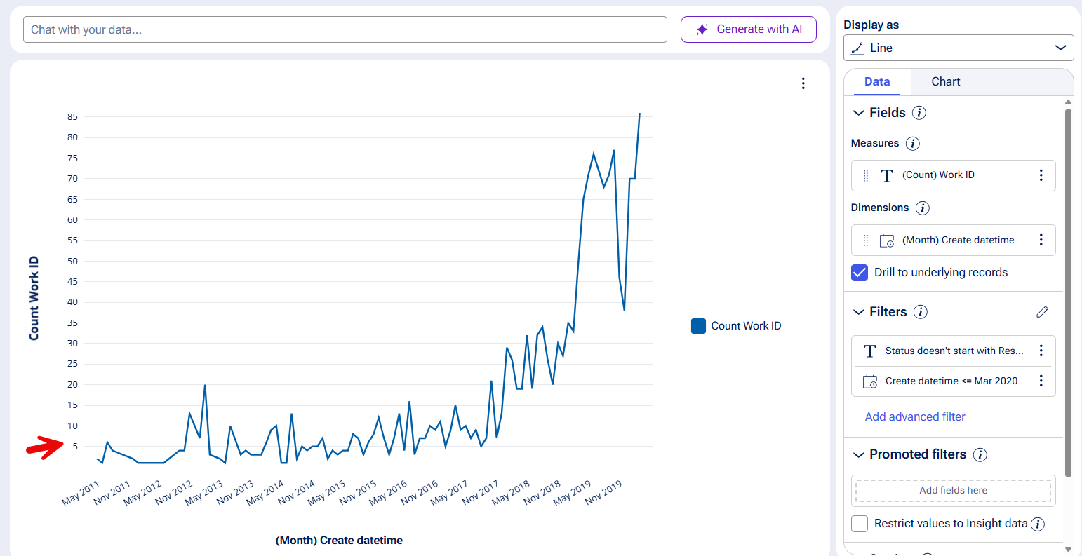Viewport: 1082px width, 556px height.
Task: Open options for (Month) Create datetime dimension
Action: pos(1041,240)
